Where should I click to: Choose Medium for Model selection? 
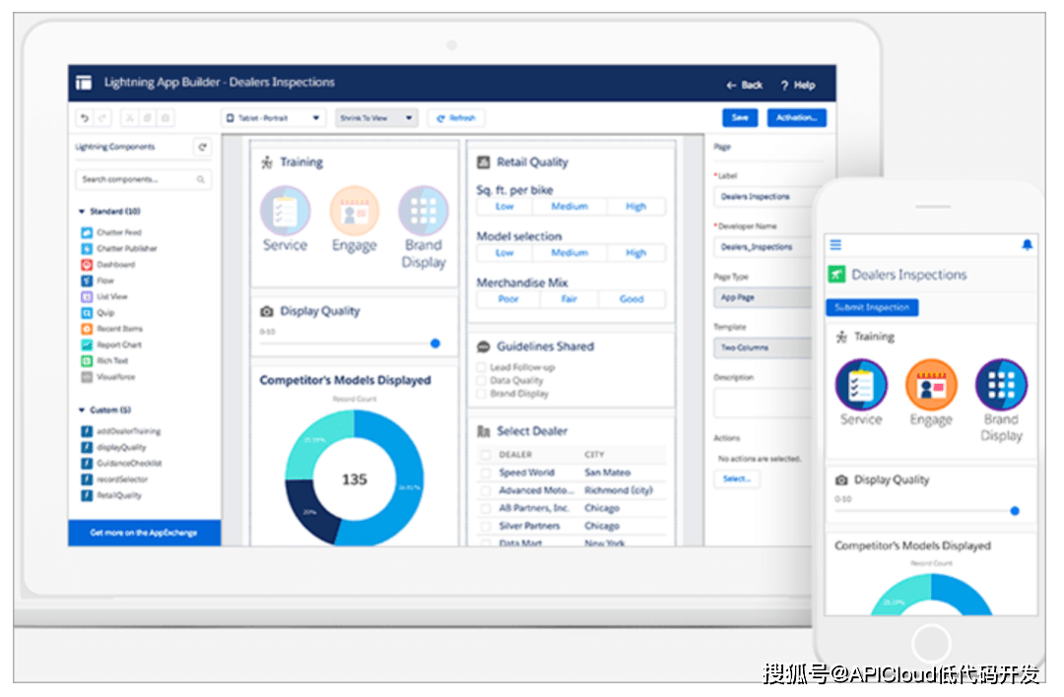569,253
